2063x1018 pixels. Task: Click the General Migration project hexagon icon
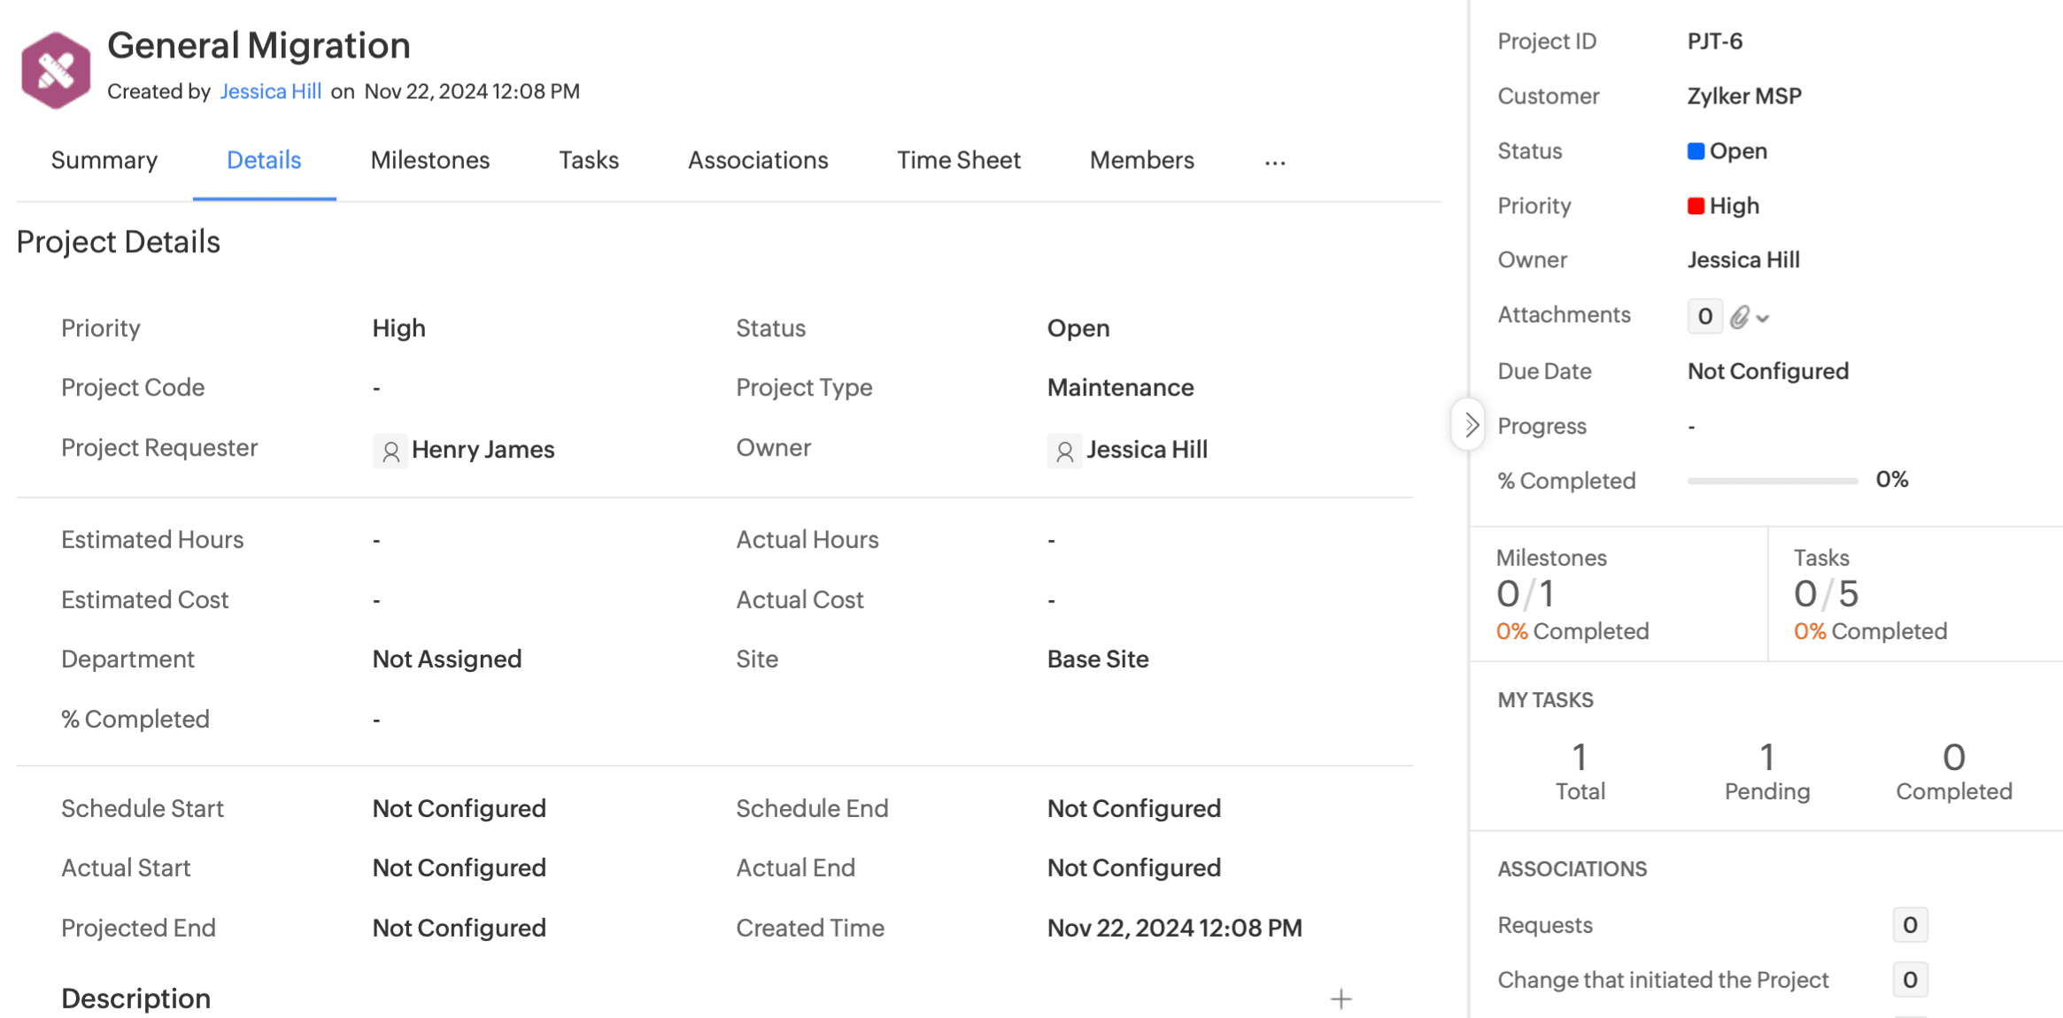(x=56, y=70)
